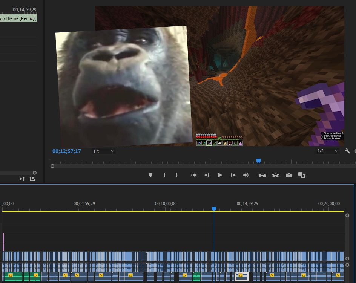Mark In point with left brace icon
356x283 pixels.
pyautogui.click(x=164, y=175)
